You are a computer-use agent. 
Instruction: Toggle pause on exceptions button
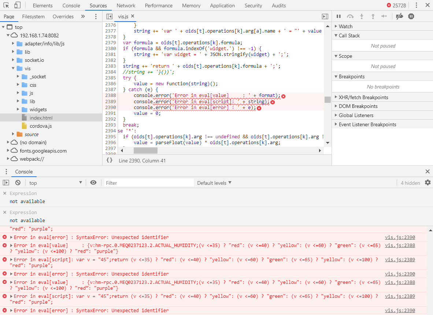pyautogui.click(x=411, y=16)
